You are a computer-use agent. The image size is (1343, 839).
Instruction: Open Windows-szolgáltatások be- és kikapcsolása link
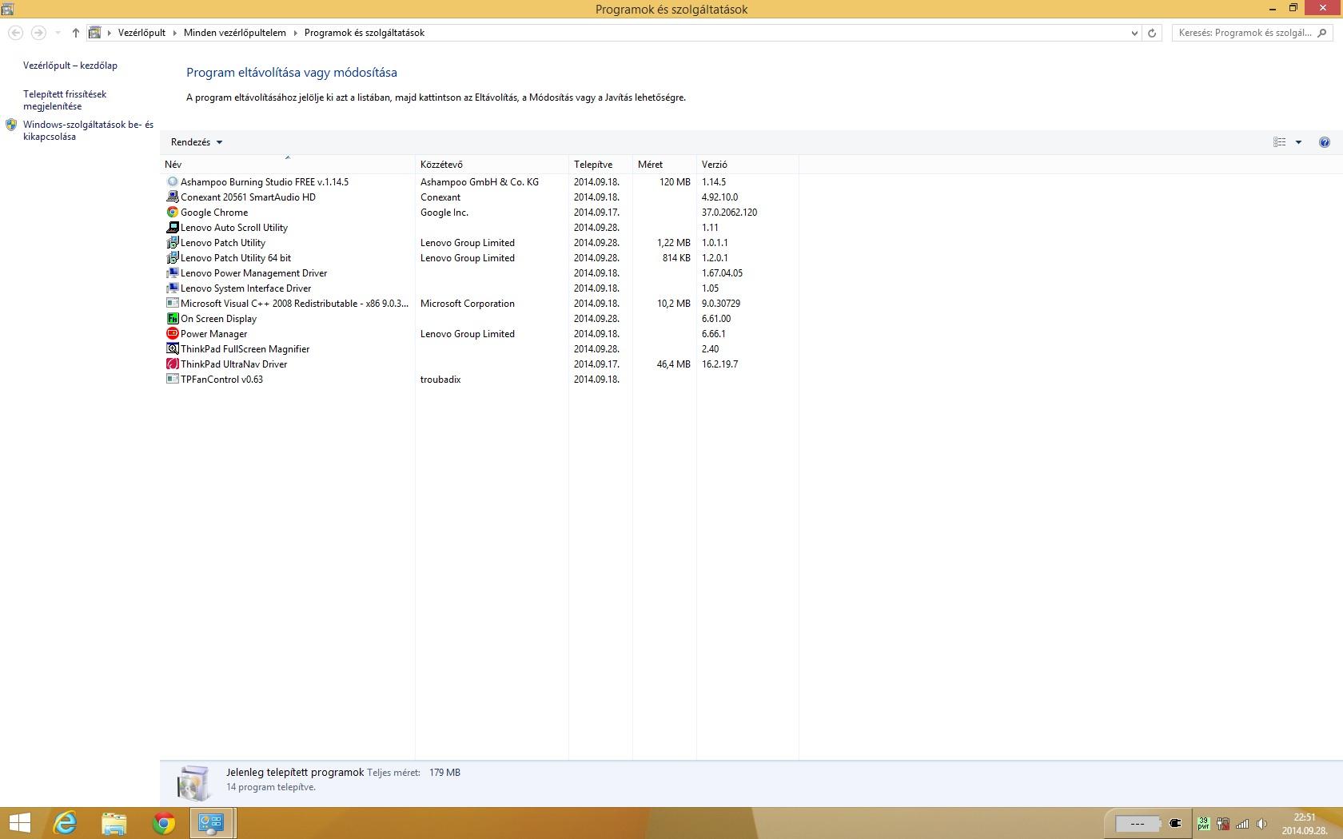coord(88,130)
